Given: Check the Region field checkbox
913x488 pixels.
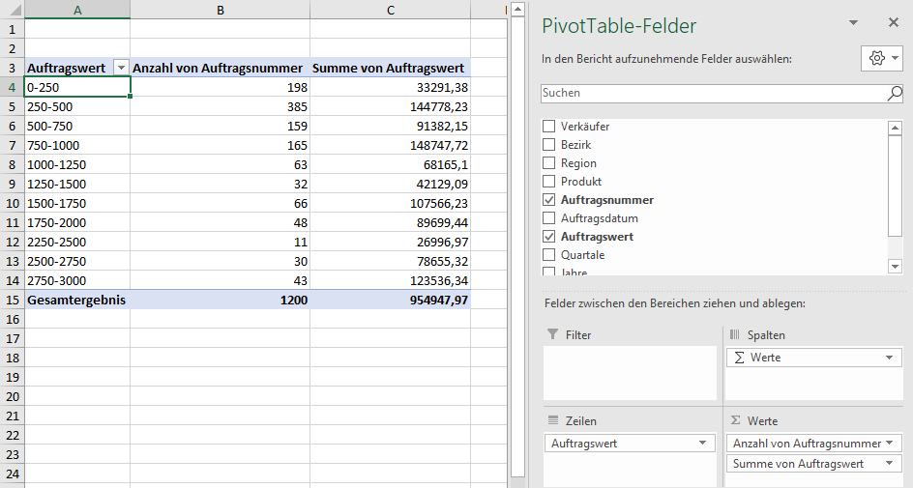Looking at the screenshot, I should (x=549, y=163).
